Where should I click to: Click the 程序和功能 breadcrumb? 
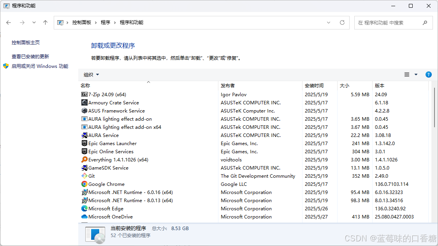(x=131, y=23)
